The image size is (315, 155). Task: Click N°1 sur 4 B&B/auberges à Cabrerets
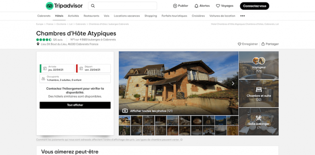point(93,40)
